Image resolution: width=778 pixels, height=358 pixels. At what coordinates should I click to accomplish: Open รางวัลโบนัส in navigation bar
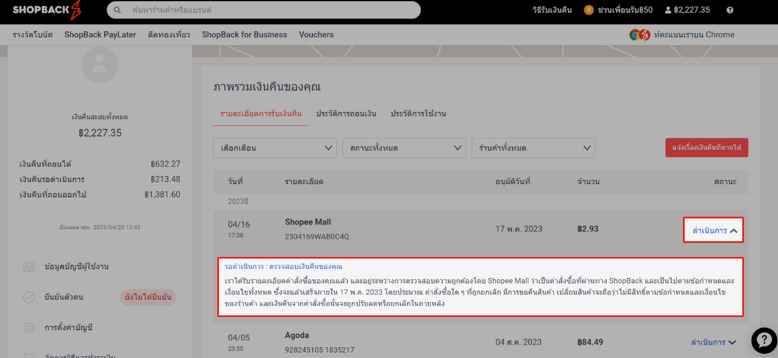(x=32, y=35)
